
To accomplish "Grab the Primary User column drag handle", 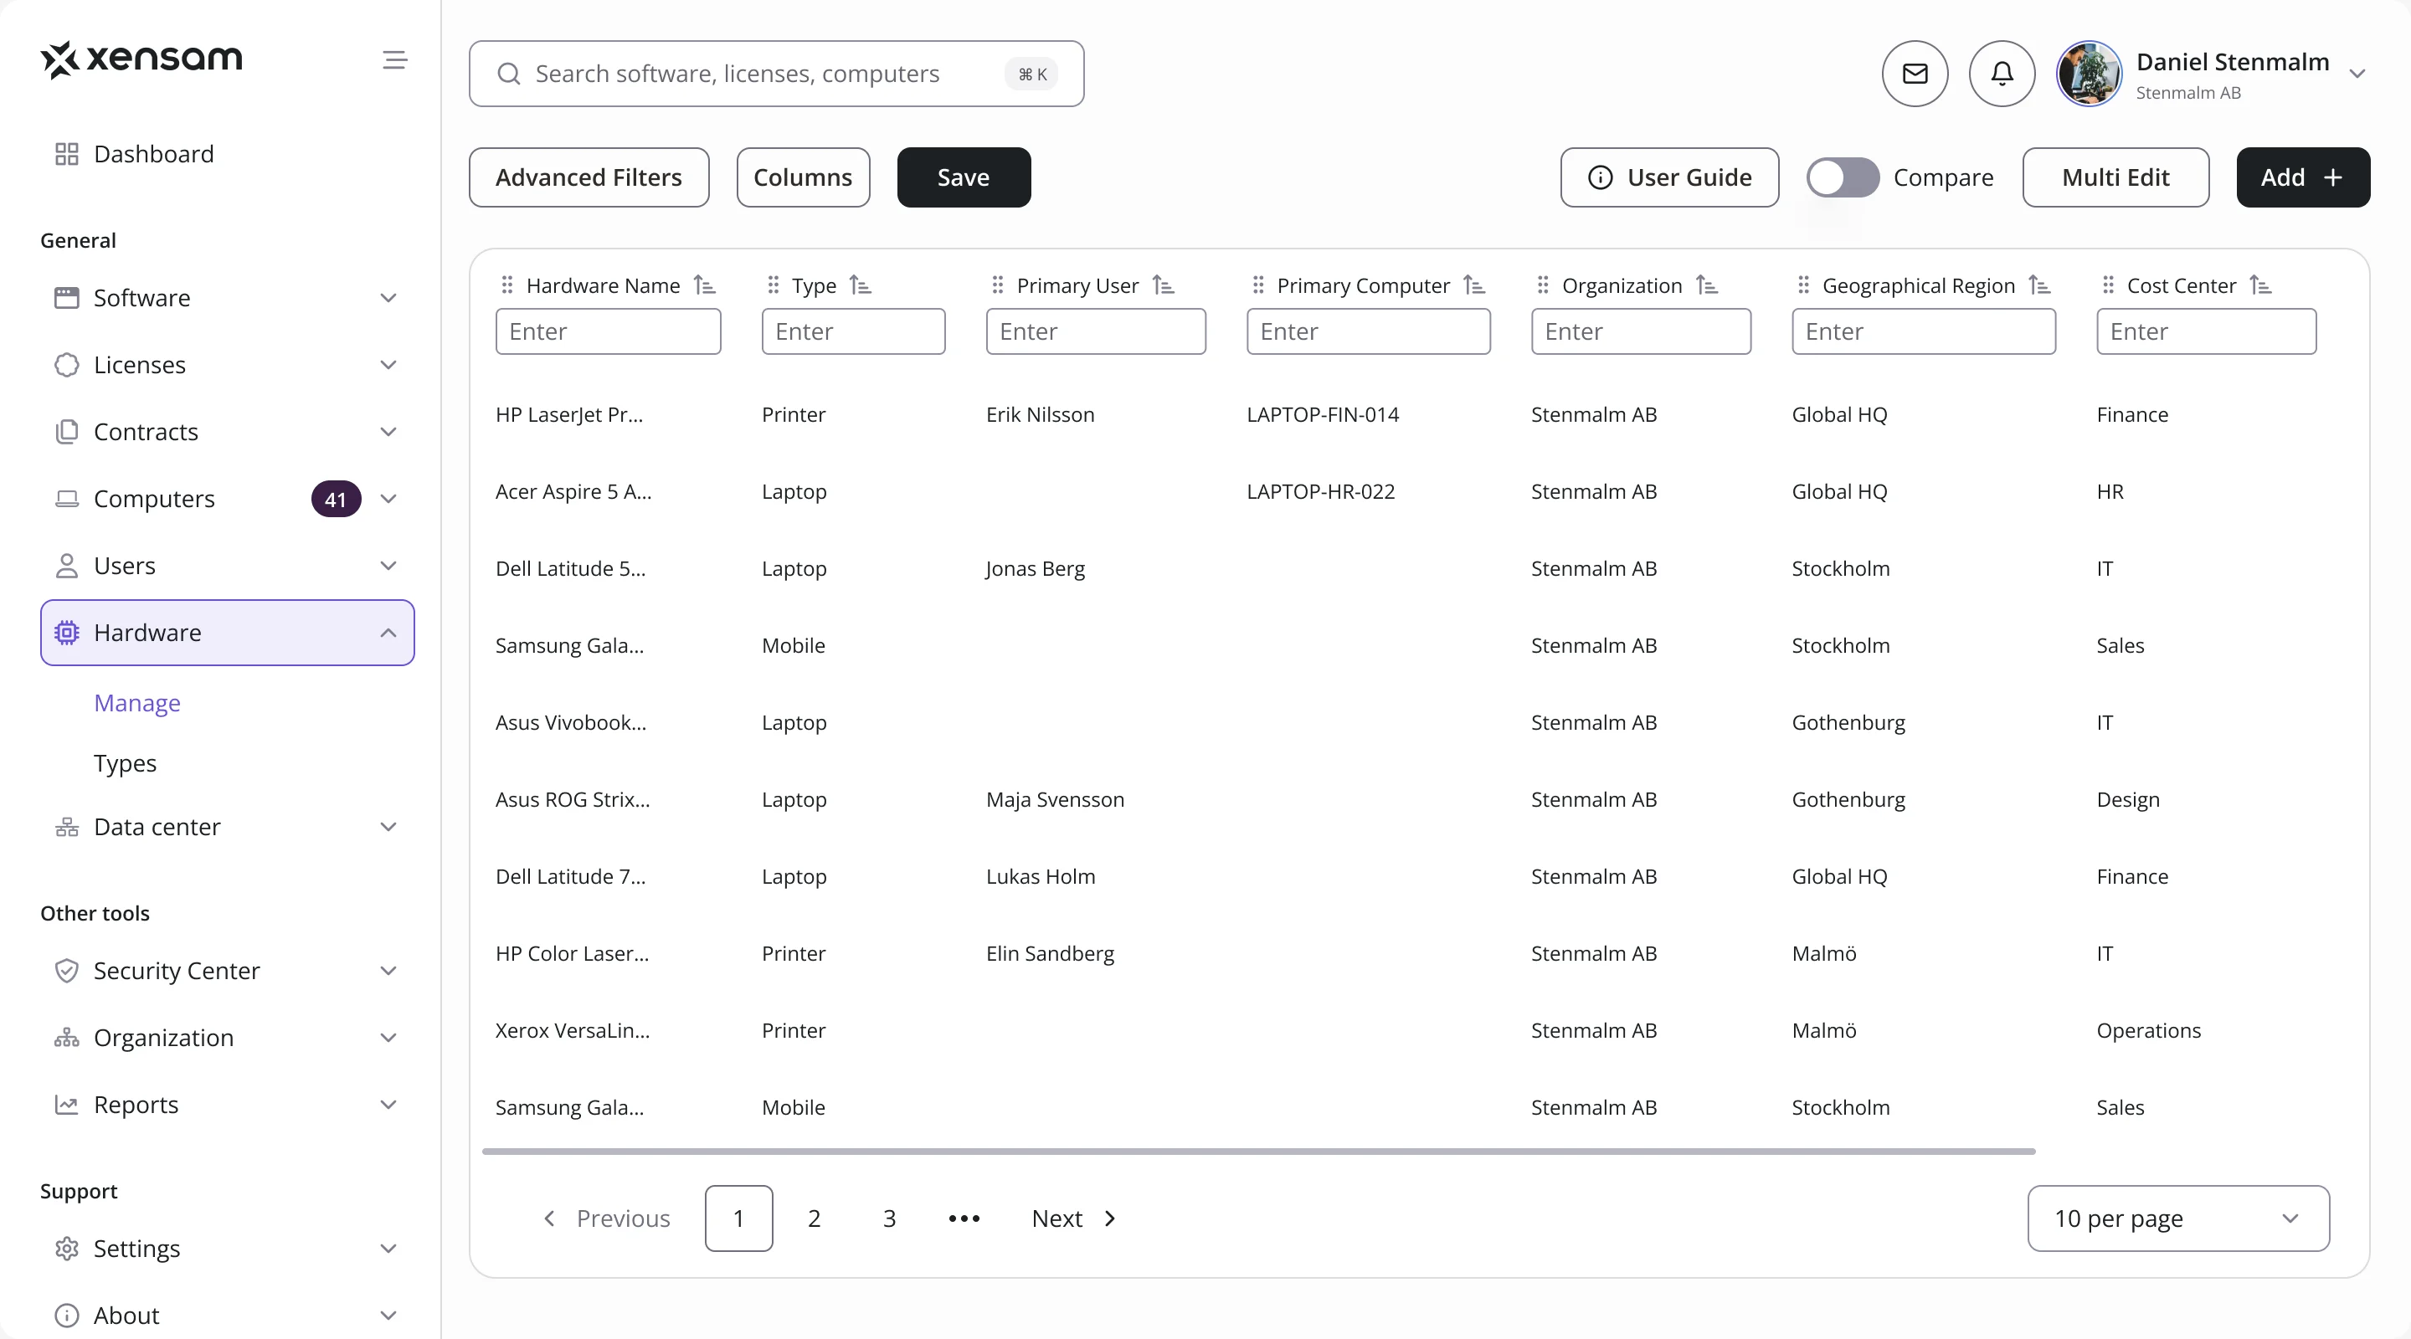I will tap(998, 285).
